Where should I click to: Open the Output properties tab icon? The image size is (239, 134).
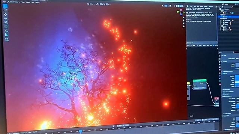220,62
